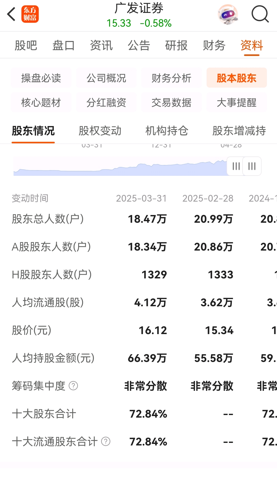Viewport: 277px width, 480px height.
Task: Switch to the 资讯 tab
Action: [101, 46]
